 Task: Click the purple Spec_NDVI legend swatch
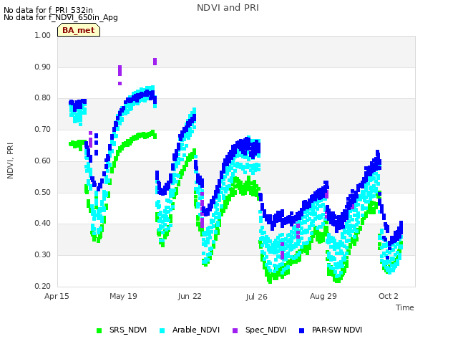(x=235, y=330)
